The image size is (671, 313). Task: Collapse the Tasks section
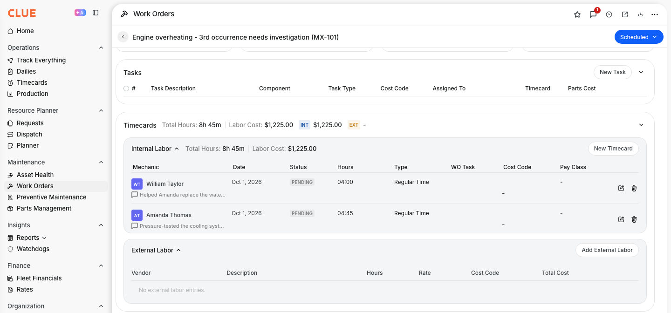pyautogui.click(x=641, y=72)
